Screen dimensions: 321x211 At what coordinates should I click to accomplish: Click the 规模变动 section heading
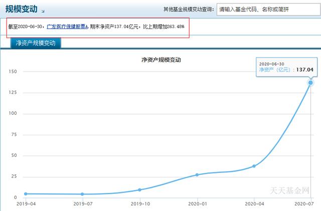[21, 9]
